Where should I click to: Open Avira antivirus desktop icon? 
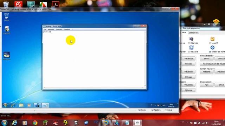point(18,4)
